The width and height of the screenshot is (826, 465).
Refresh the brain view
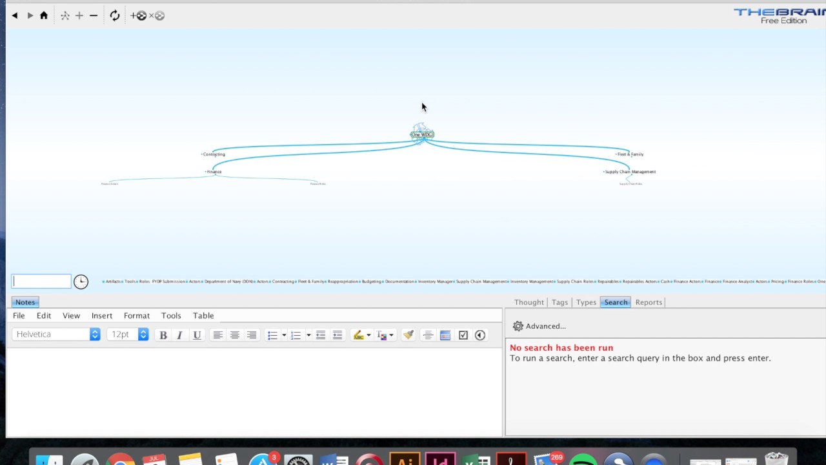115,15
